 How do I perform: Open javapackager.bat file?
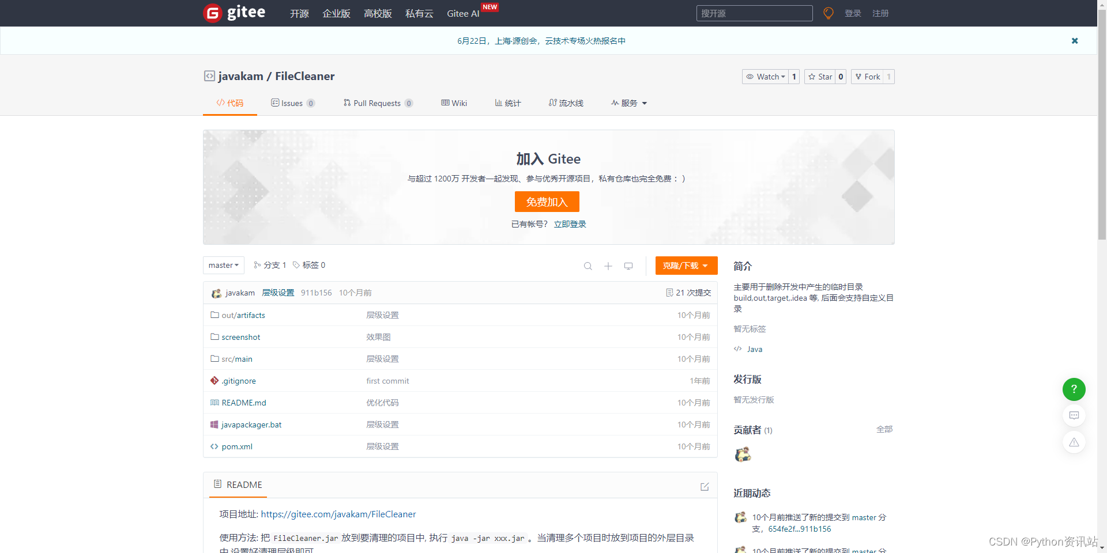coord(251,425)
